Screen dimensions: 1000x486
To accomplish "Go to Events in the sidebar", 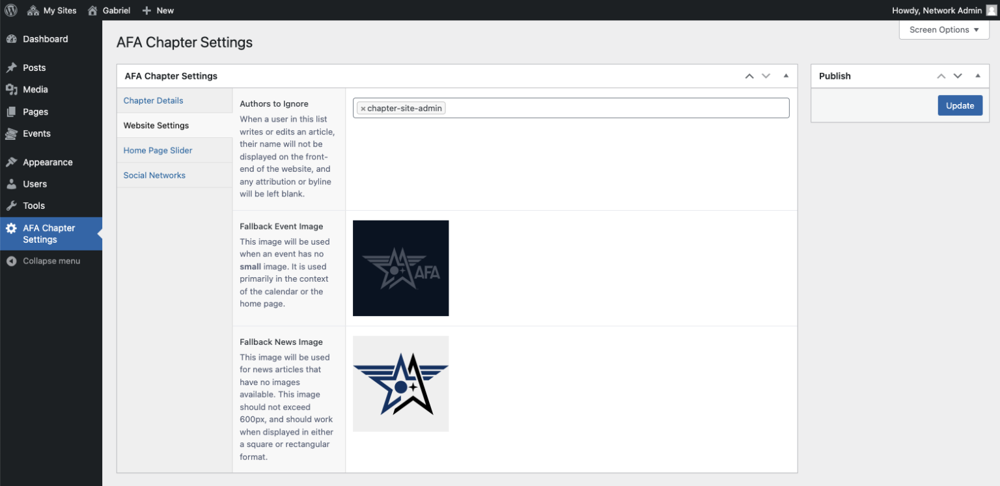I will click(x=36, y=133).
